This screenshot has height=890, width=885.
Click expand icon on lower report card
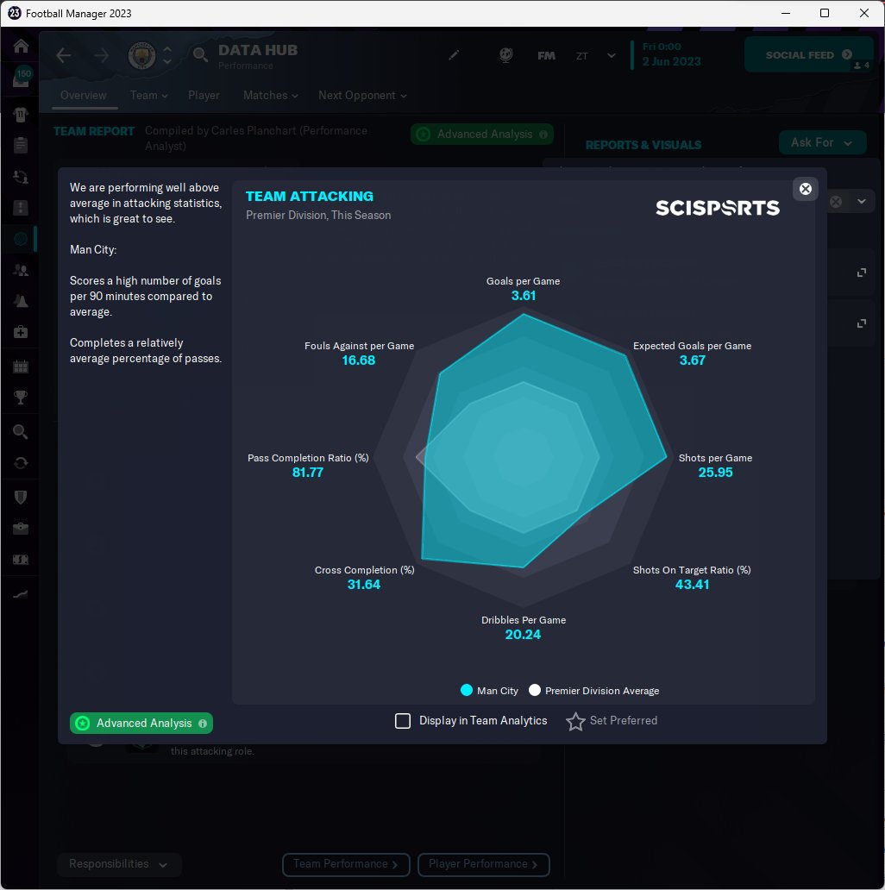pyautogui.click(x=861, y=323)
